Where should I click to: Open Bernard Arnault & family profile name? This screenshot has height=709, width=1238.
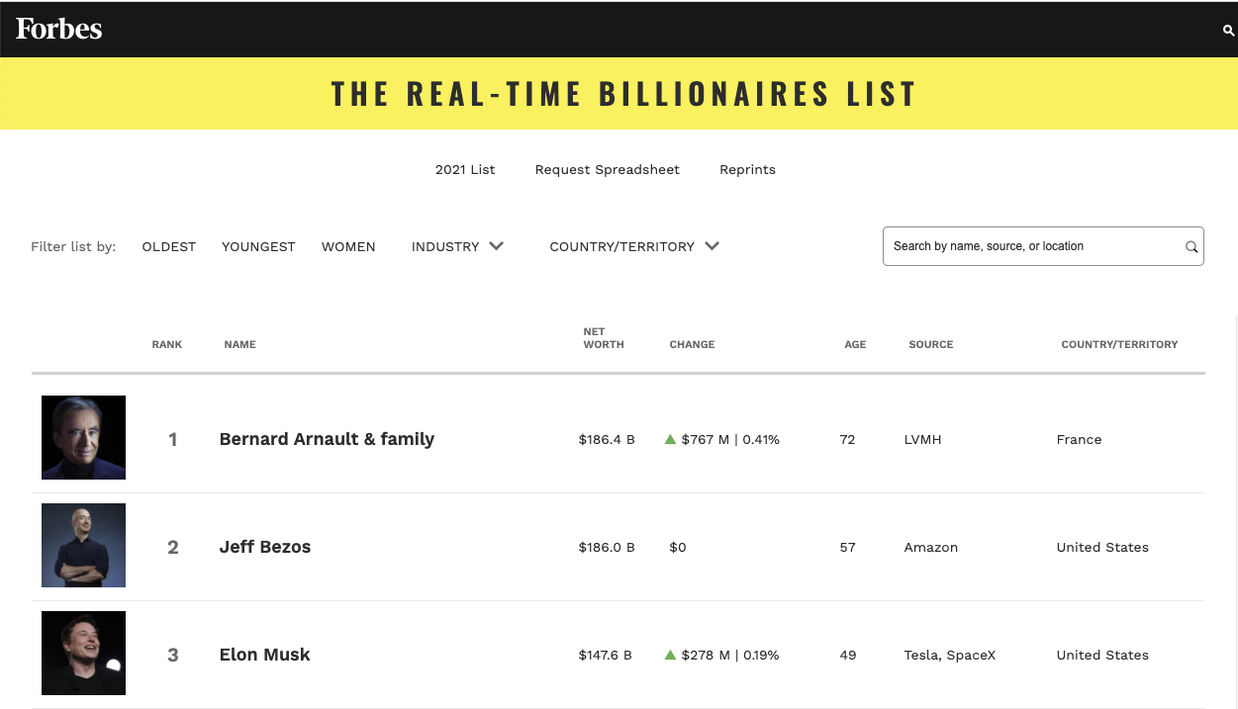327,439
